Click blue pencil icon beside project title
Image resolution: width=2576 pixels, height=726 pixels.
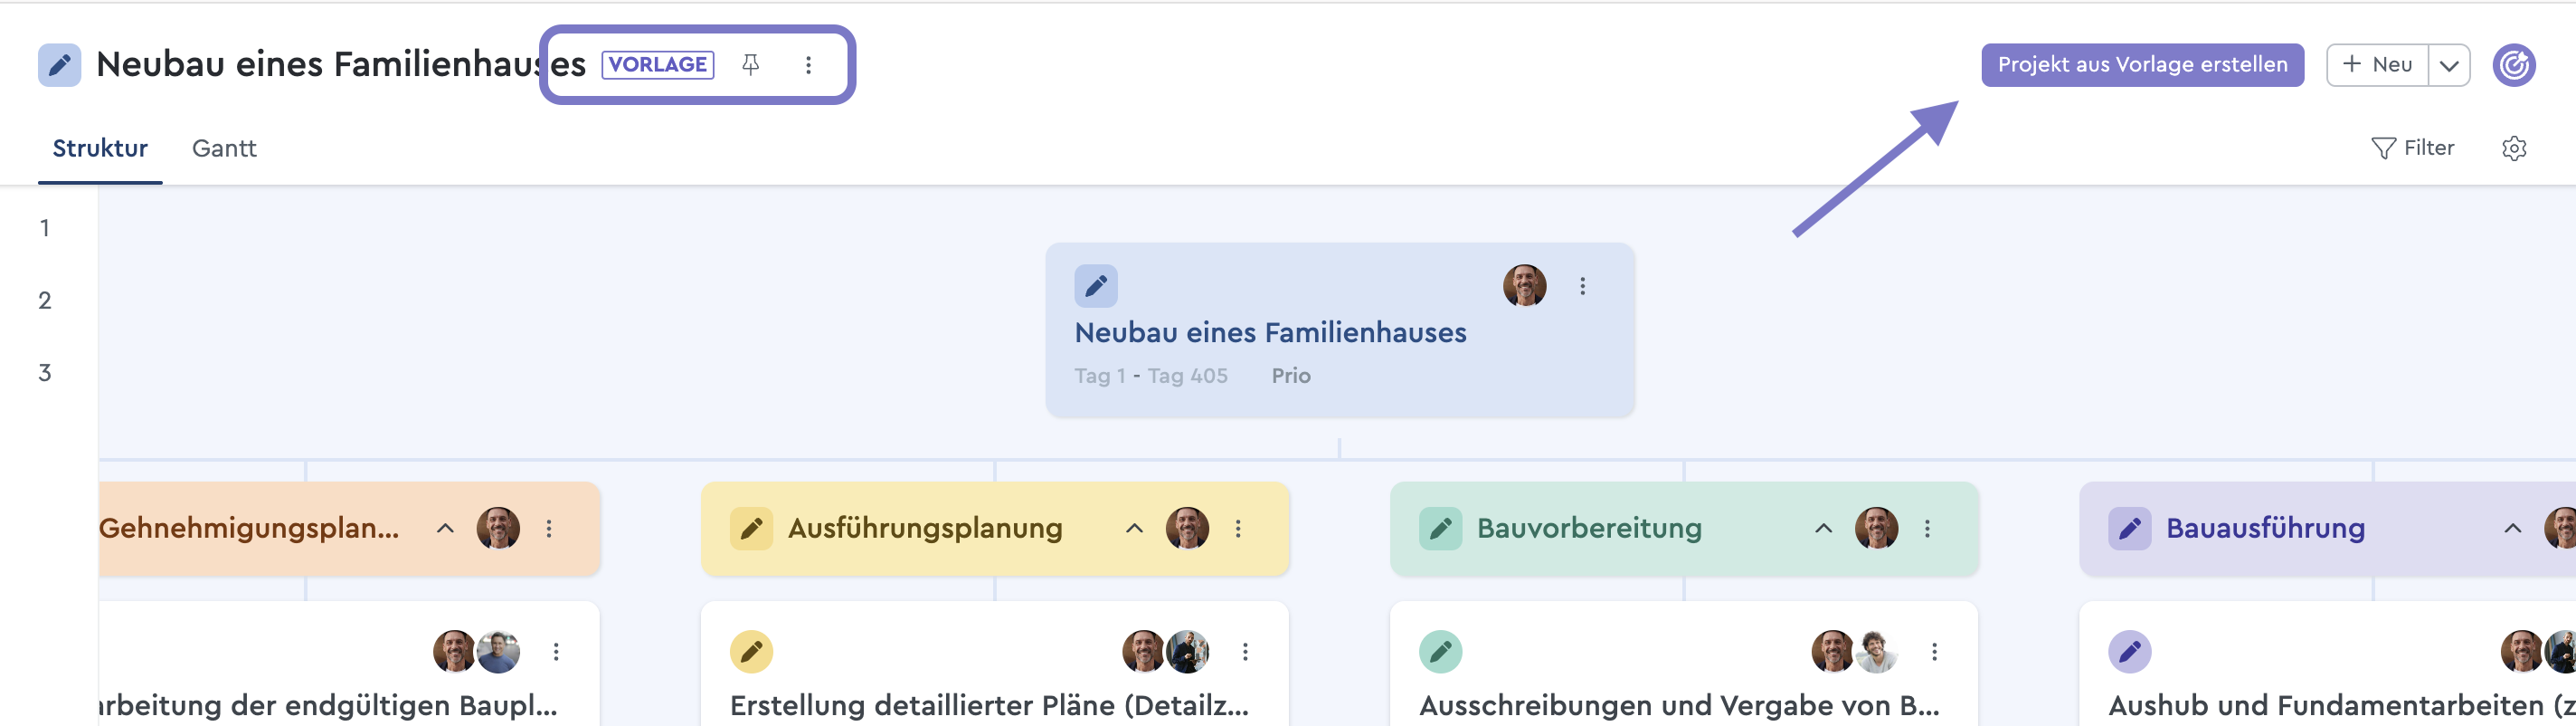pos(60,66)
